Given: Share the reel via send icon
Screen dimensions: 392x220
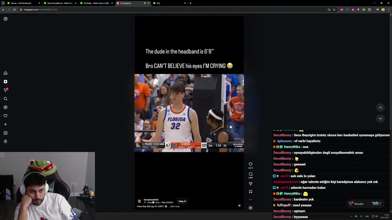Looking at the screenshot, I should point(251,184).
